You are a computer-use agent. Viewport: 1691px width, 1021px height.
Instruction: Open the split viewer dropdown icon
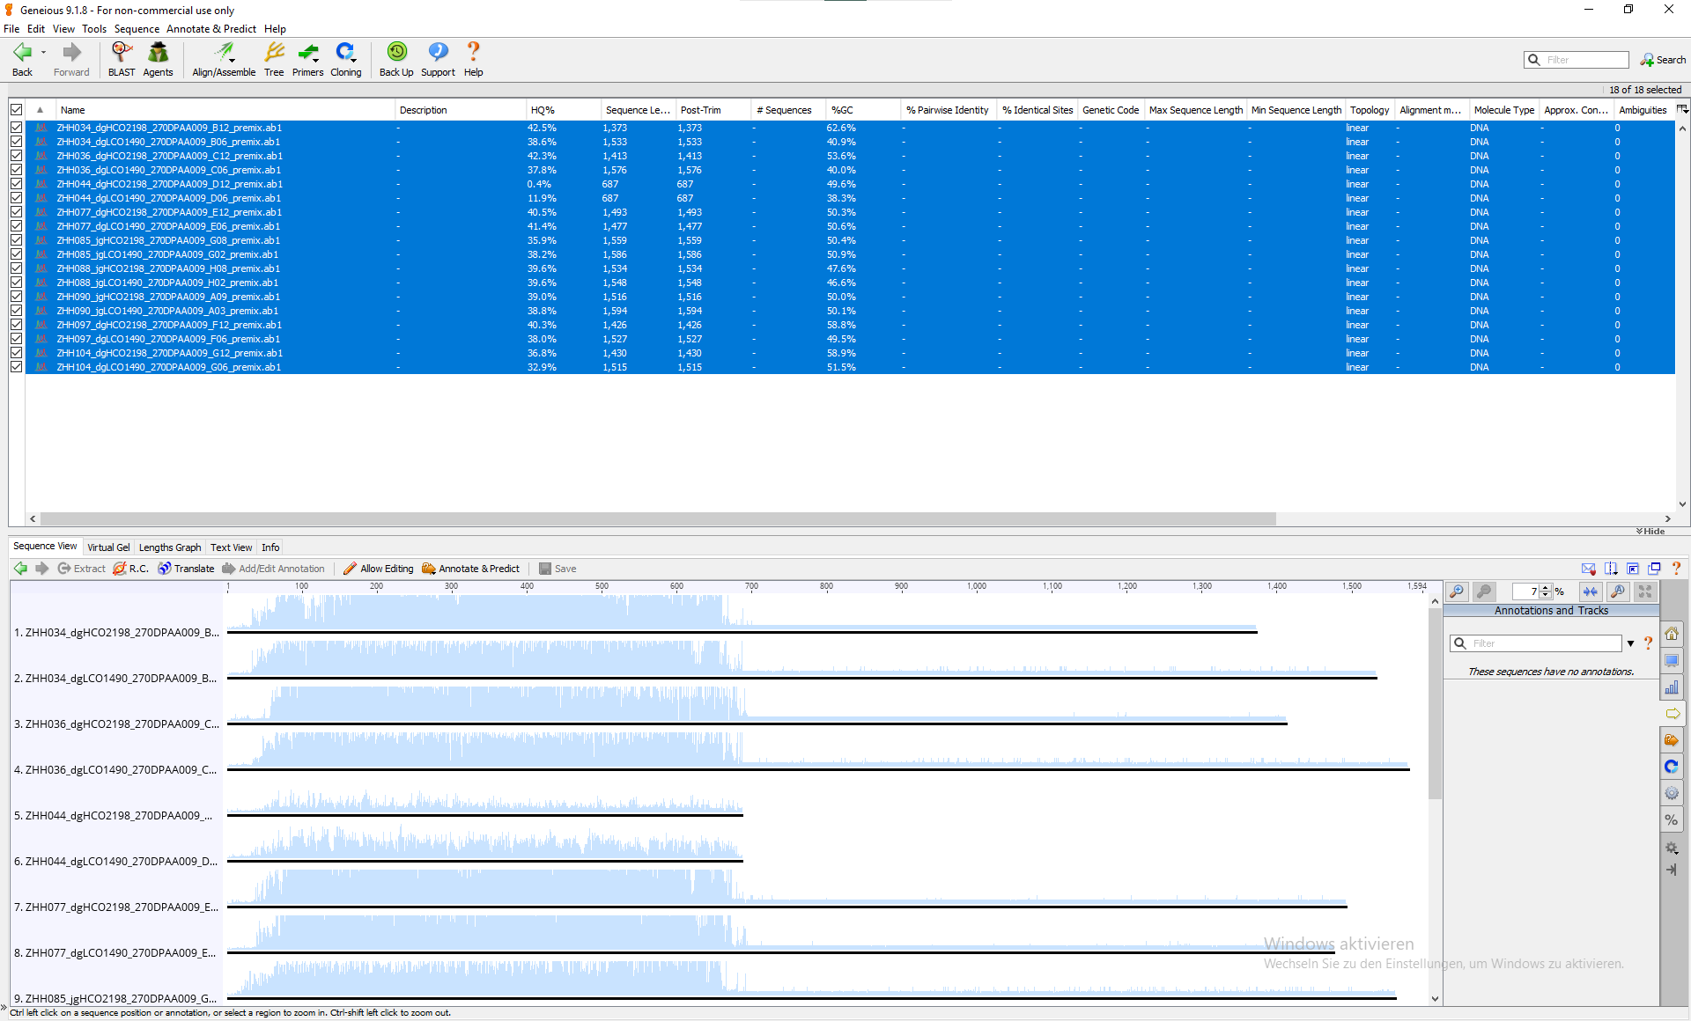click(1611, 569)
